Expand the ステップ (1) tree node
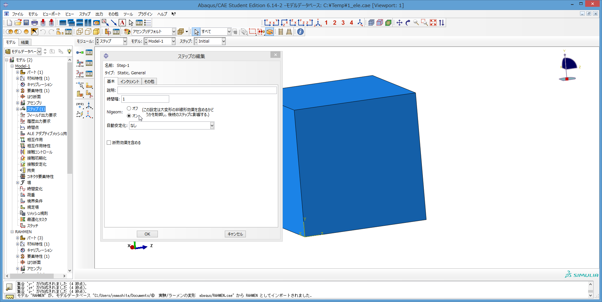602x302 pixels. pyautogui.click(x=18, y=109)
